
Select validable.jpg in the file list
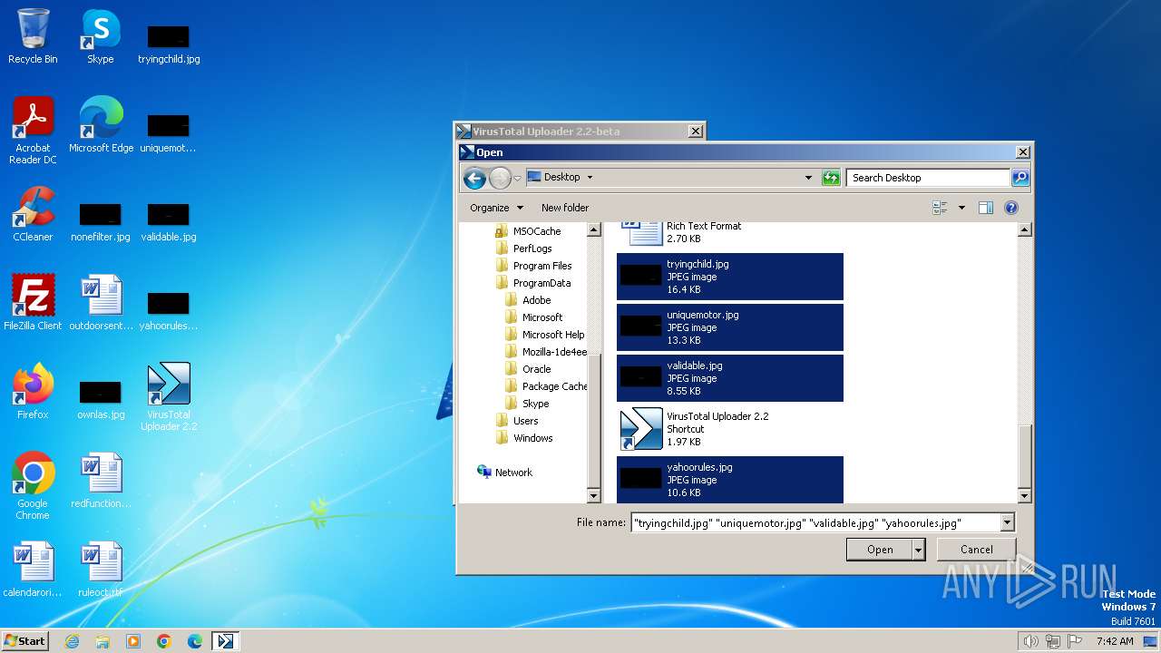[730, 378]
